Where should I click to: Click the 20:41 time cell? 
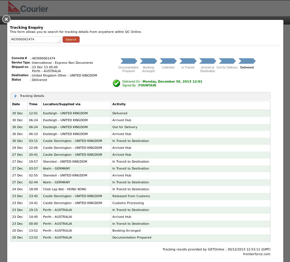(33, 155)
